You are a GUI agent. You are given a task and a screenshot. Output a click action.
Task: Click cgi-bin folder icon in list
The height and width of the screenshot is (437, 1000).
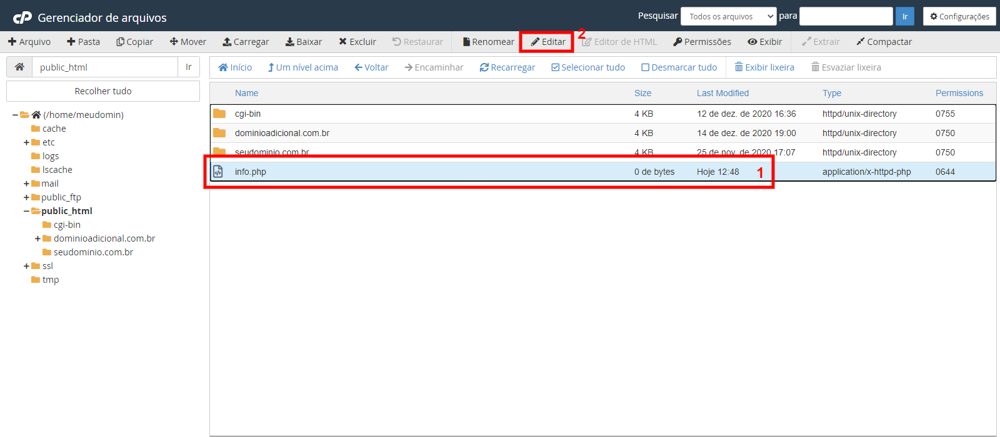coord(219,114)
